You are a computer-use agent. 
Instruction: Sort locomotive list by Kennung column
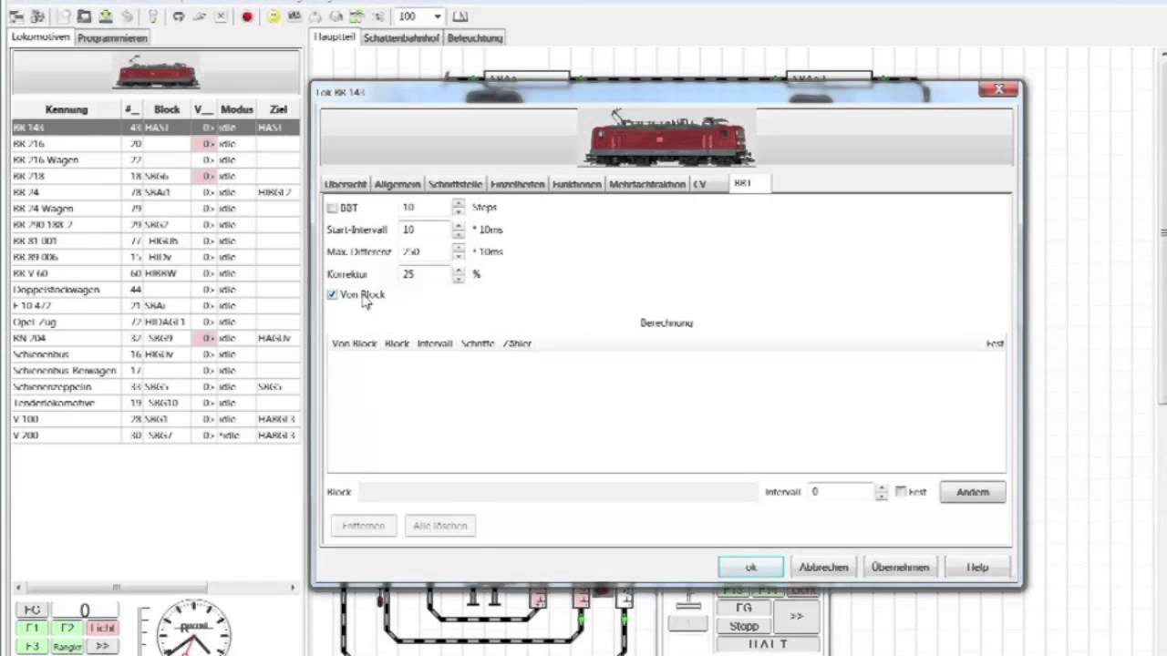coord(67,109)
